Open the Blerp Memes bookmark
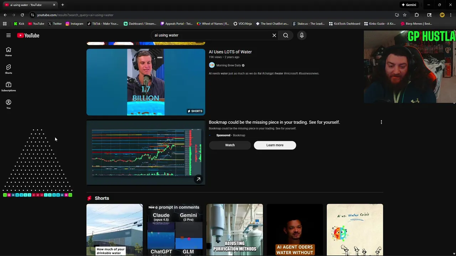 (416, 24)
